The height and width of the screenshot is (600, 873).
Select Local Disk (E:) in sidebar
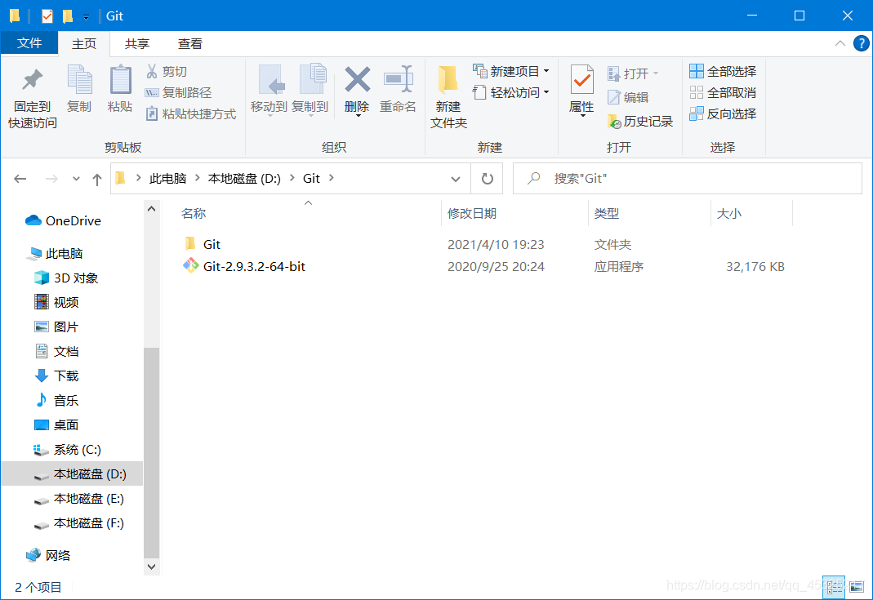(x=79, y=499)
